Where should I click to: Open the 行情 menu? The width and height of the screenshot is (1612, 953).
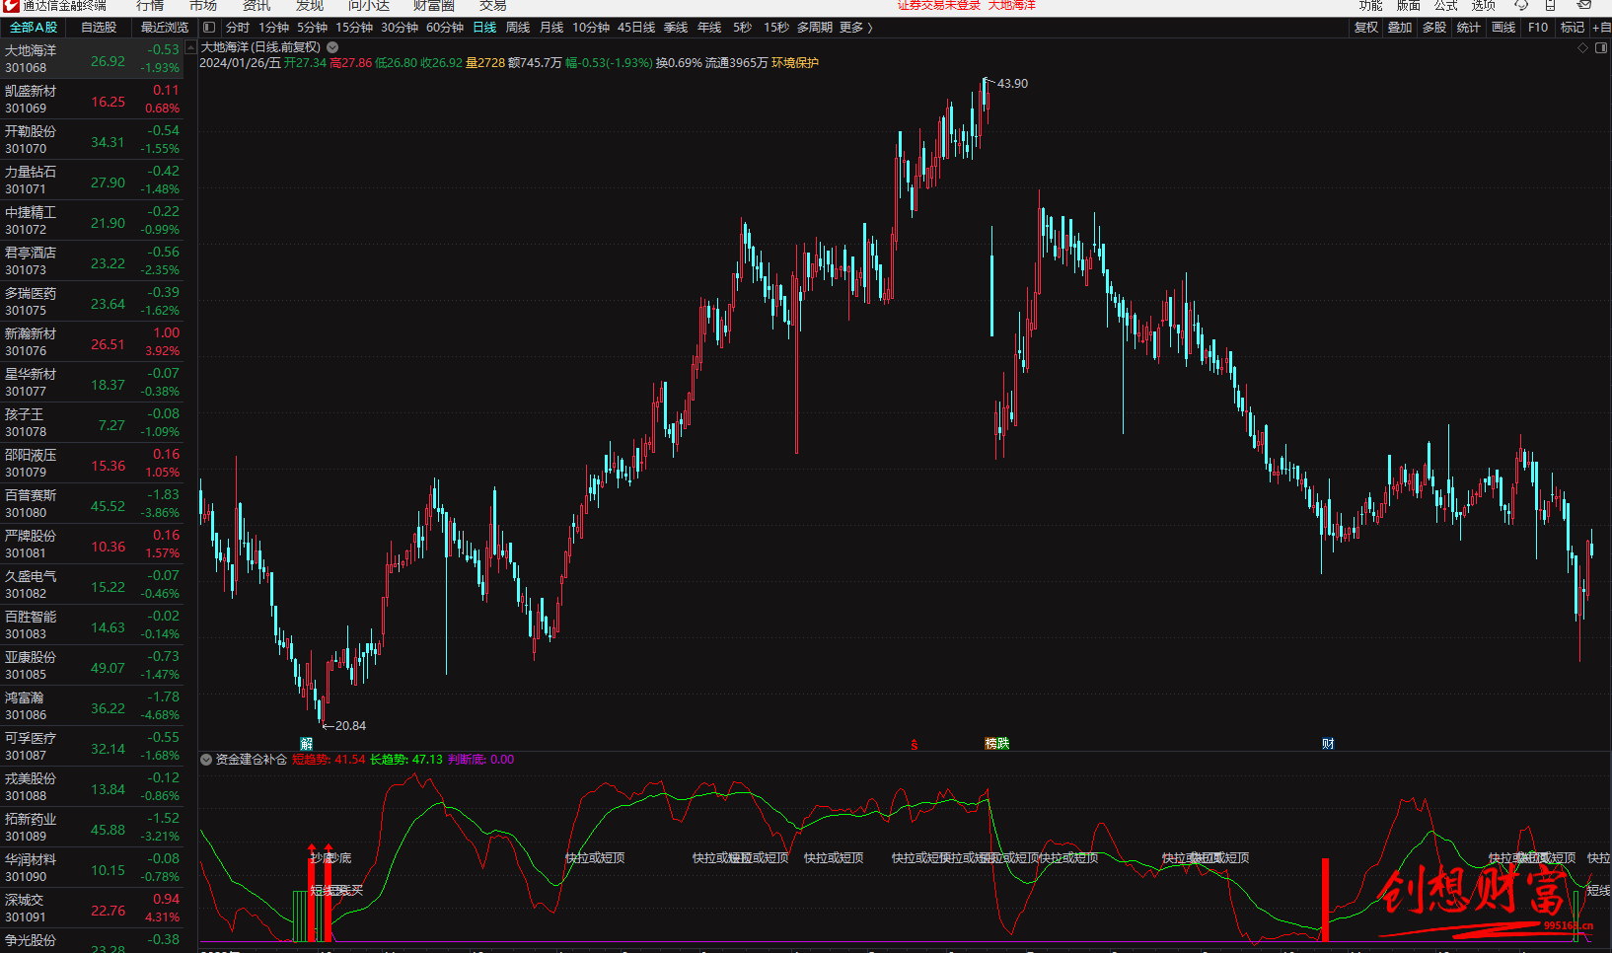(x=150, y=6)
